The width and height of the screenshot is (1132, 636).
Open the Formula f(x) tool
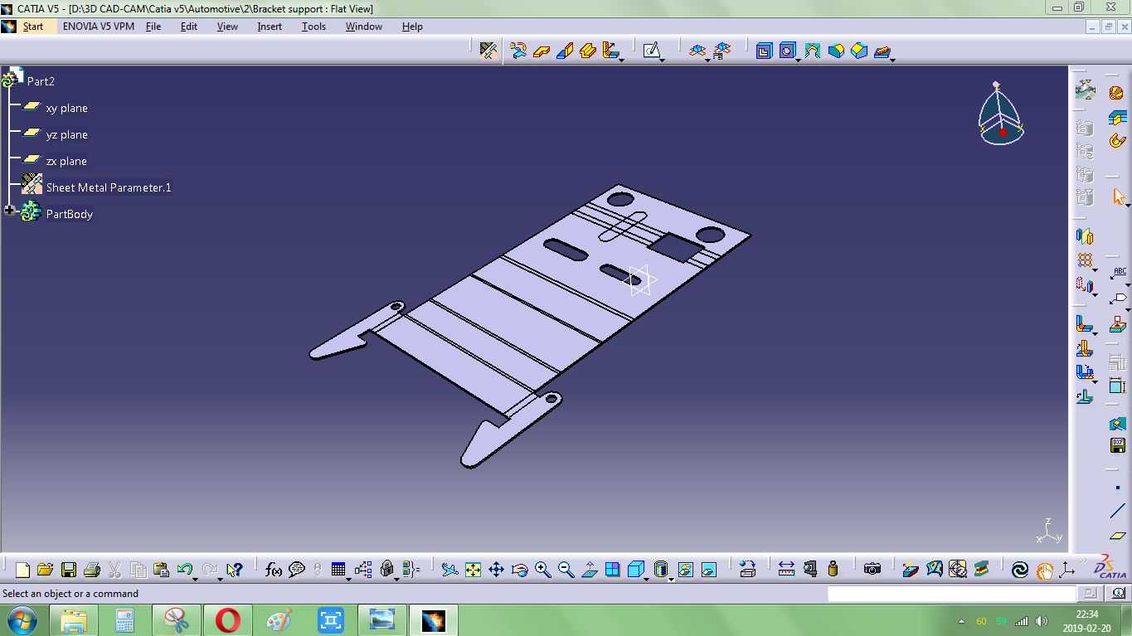click(x=273, y=570)
